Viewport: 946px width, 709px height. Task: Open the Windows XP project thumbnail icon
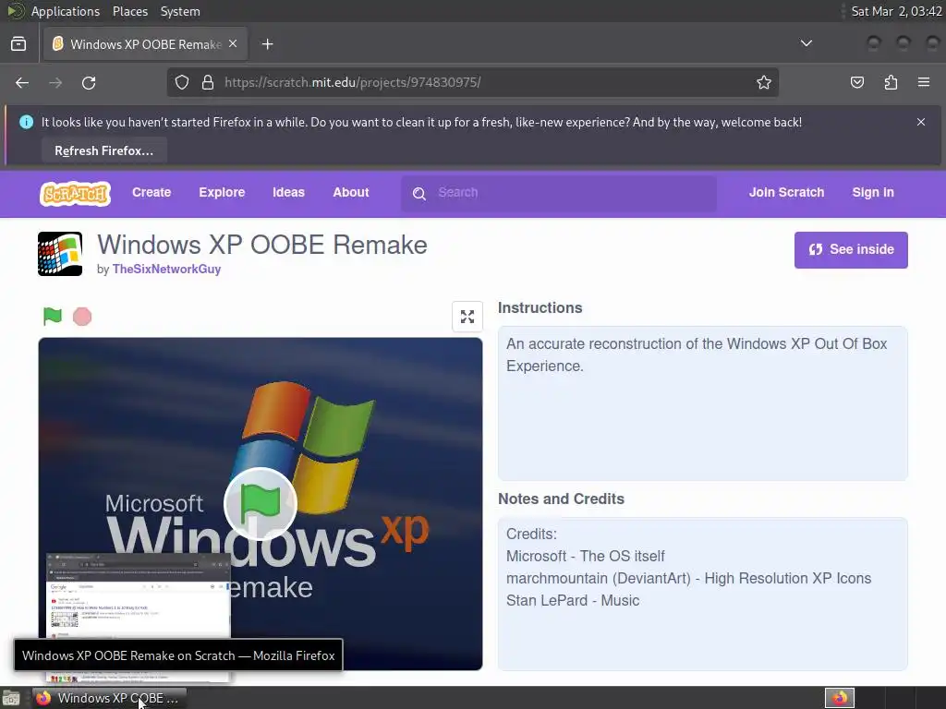[x=60, y=254]
